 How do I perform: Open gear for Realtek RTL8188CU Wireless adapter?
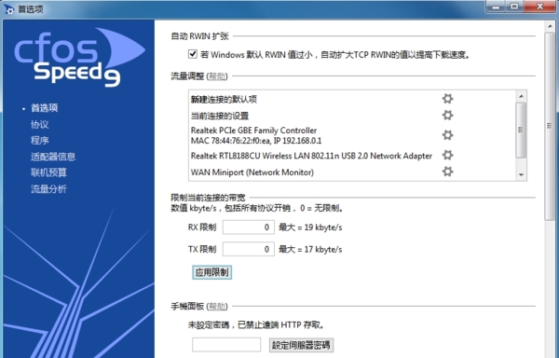click(447, 155)
